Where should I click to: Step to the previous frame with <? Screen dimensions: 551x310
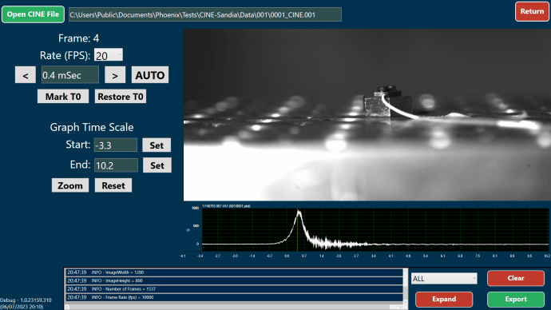click(26, 75)
